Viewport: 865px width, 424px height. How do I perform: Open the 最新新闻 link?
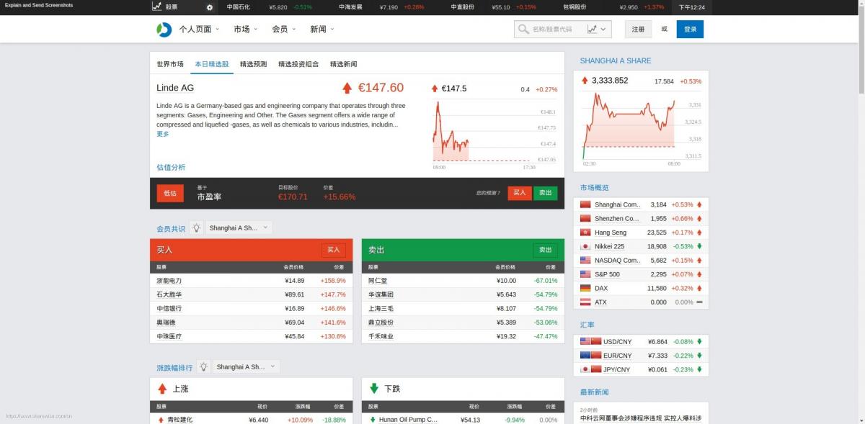(x=595, y=392)
